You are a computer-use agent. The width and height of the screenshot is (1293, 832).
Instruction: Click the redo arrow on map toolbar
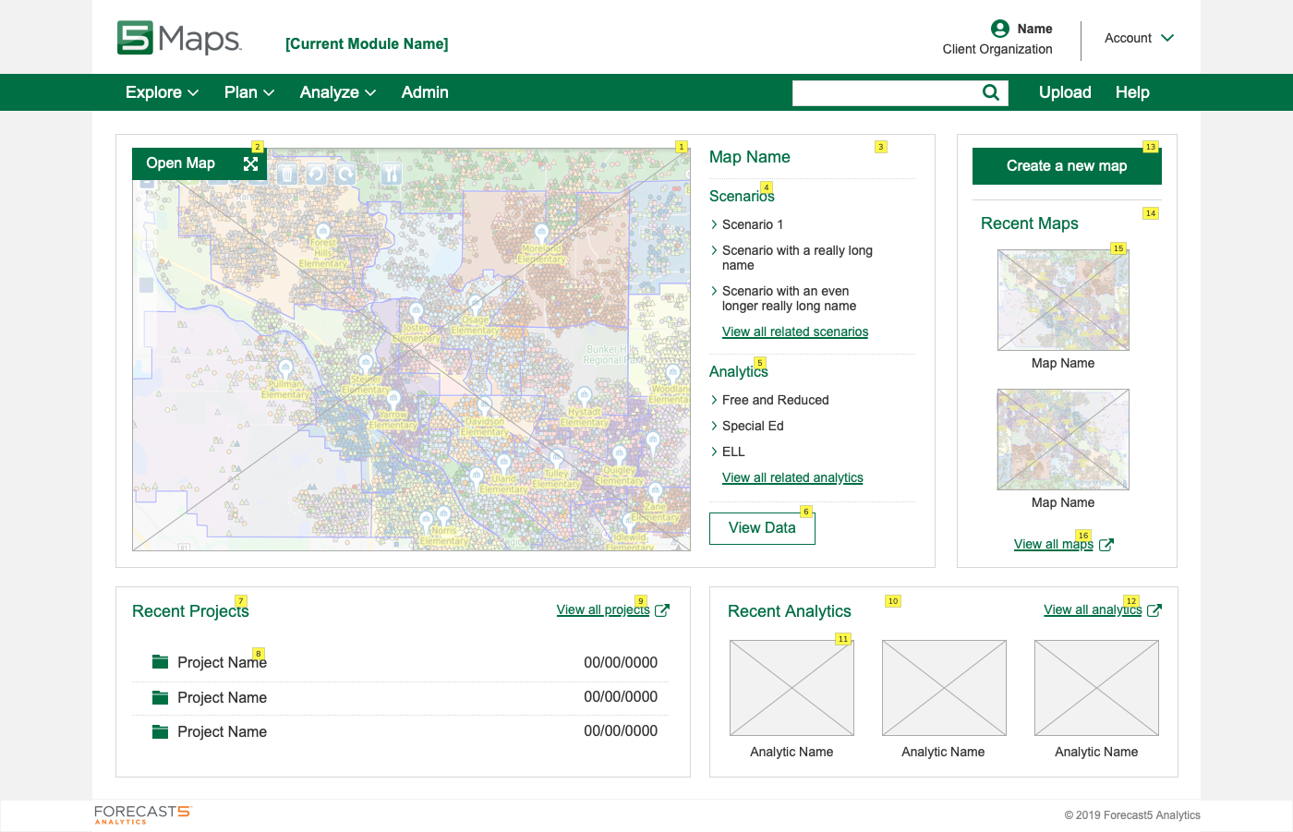coord(345,174)
